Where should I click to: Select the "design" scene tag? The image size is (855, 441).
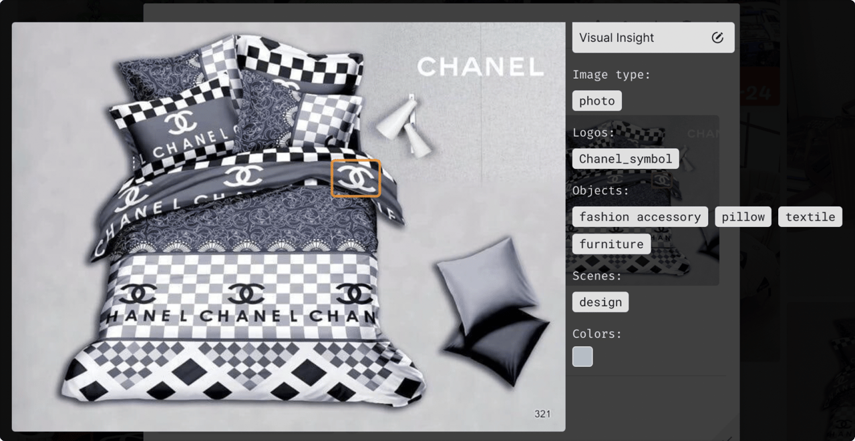[x=599, y=302]
